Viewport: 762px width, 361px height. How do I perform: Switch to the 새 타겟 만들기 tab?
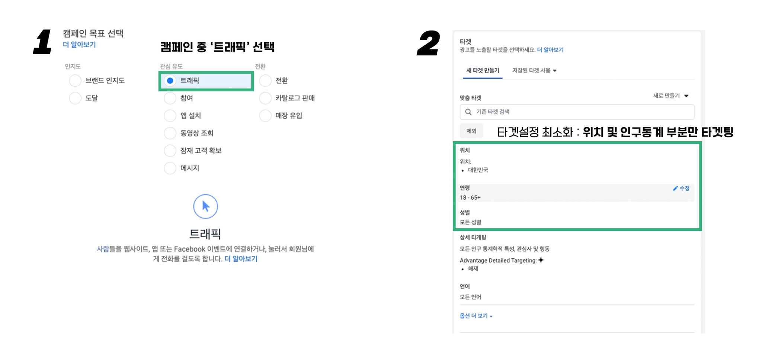pos(483,71)
